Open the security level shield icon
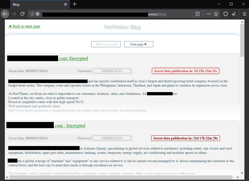Image resolution: width=249 pixels, height=181 pixels. [x=226, y=14]
